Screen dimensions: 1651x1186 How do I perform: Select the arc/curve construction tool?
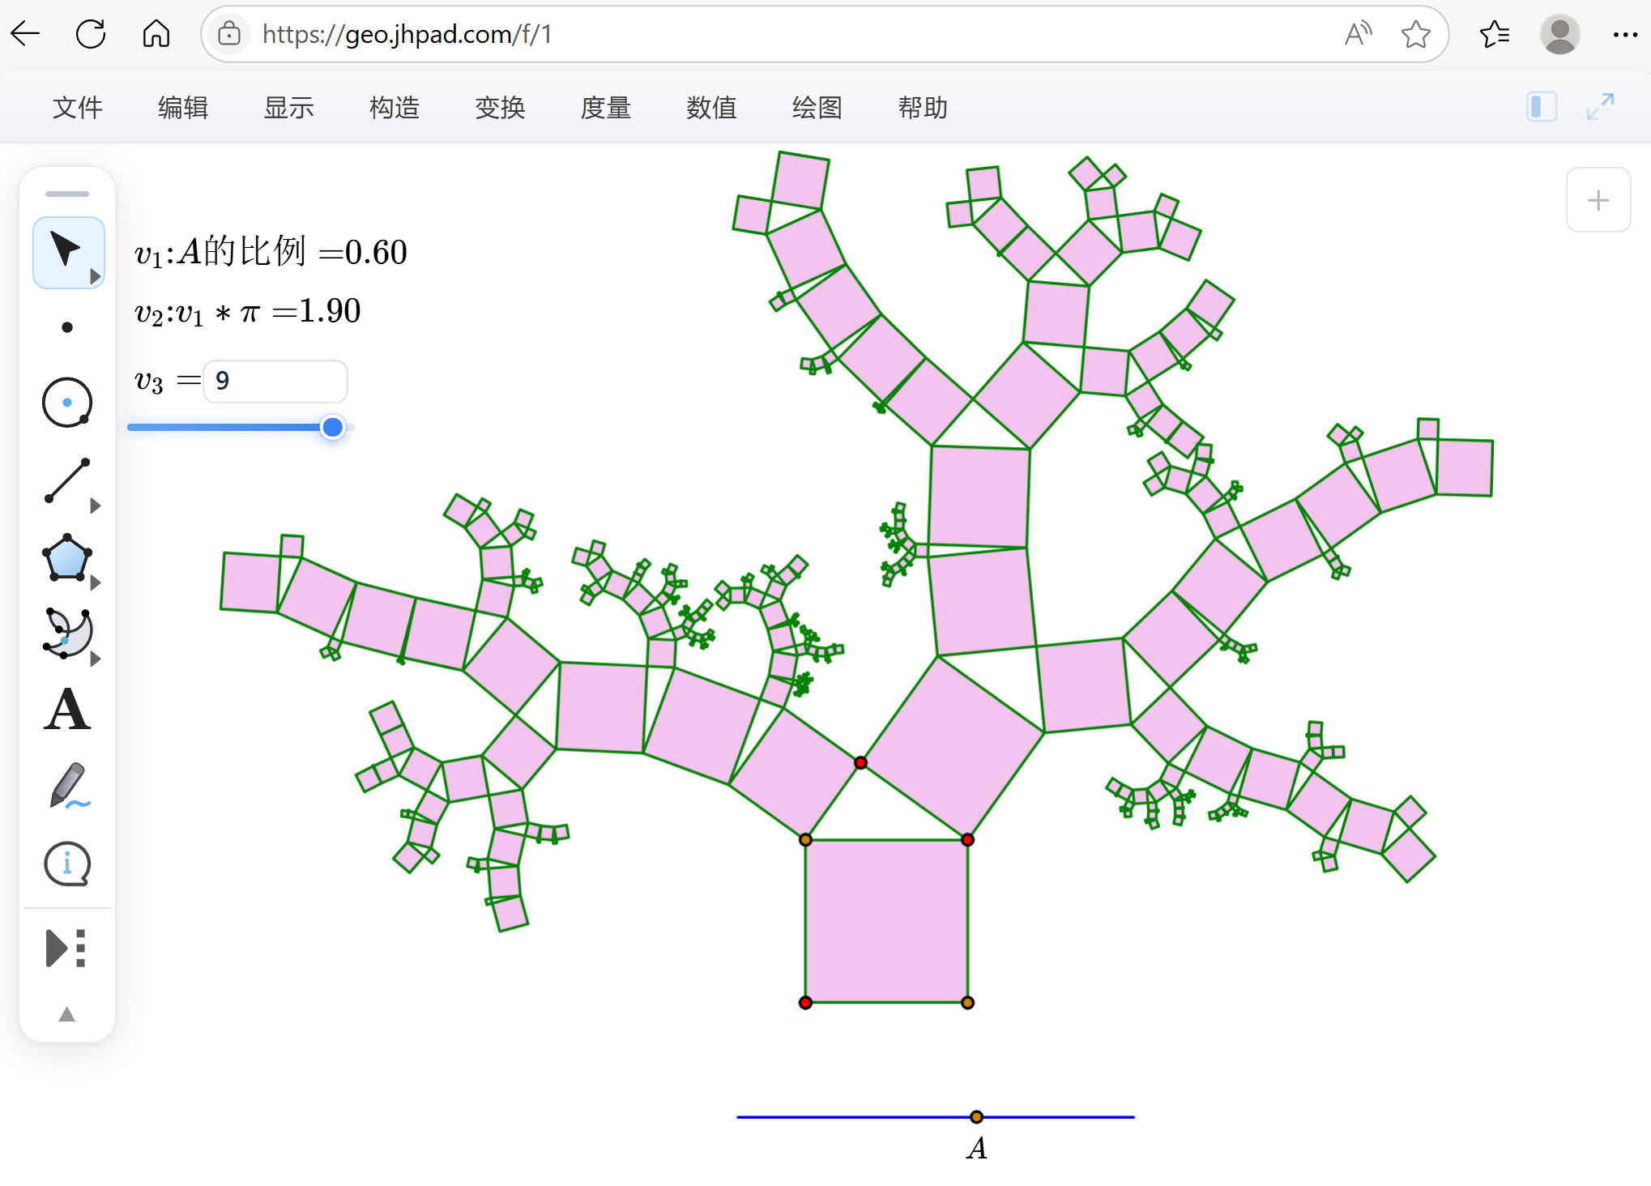tap(67, 633)
